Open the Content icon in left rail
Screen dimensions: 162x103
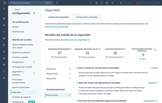point(4,38)
